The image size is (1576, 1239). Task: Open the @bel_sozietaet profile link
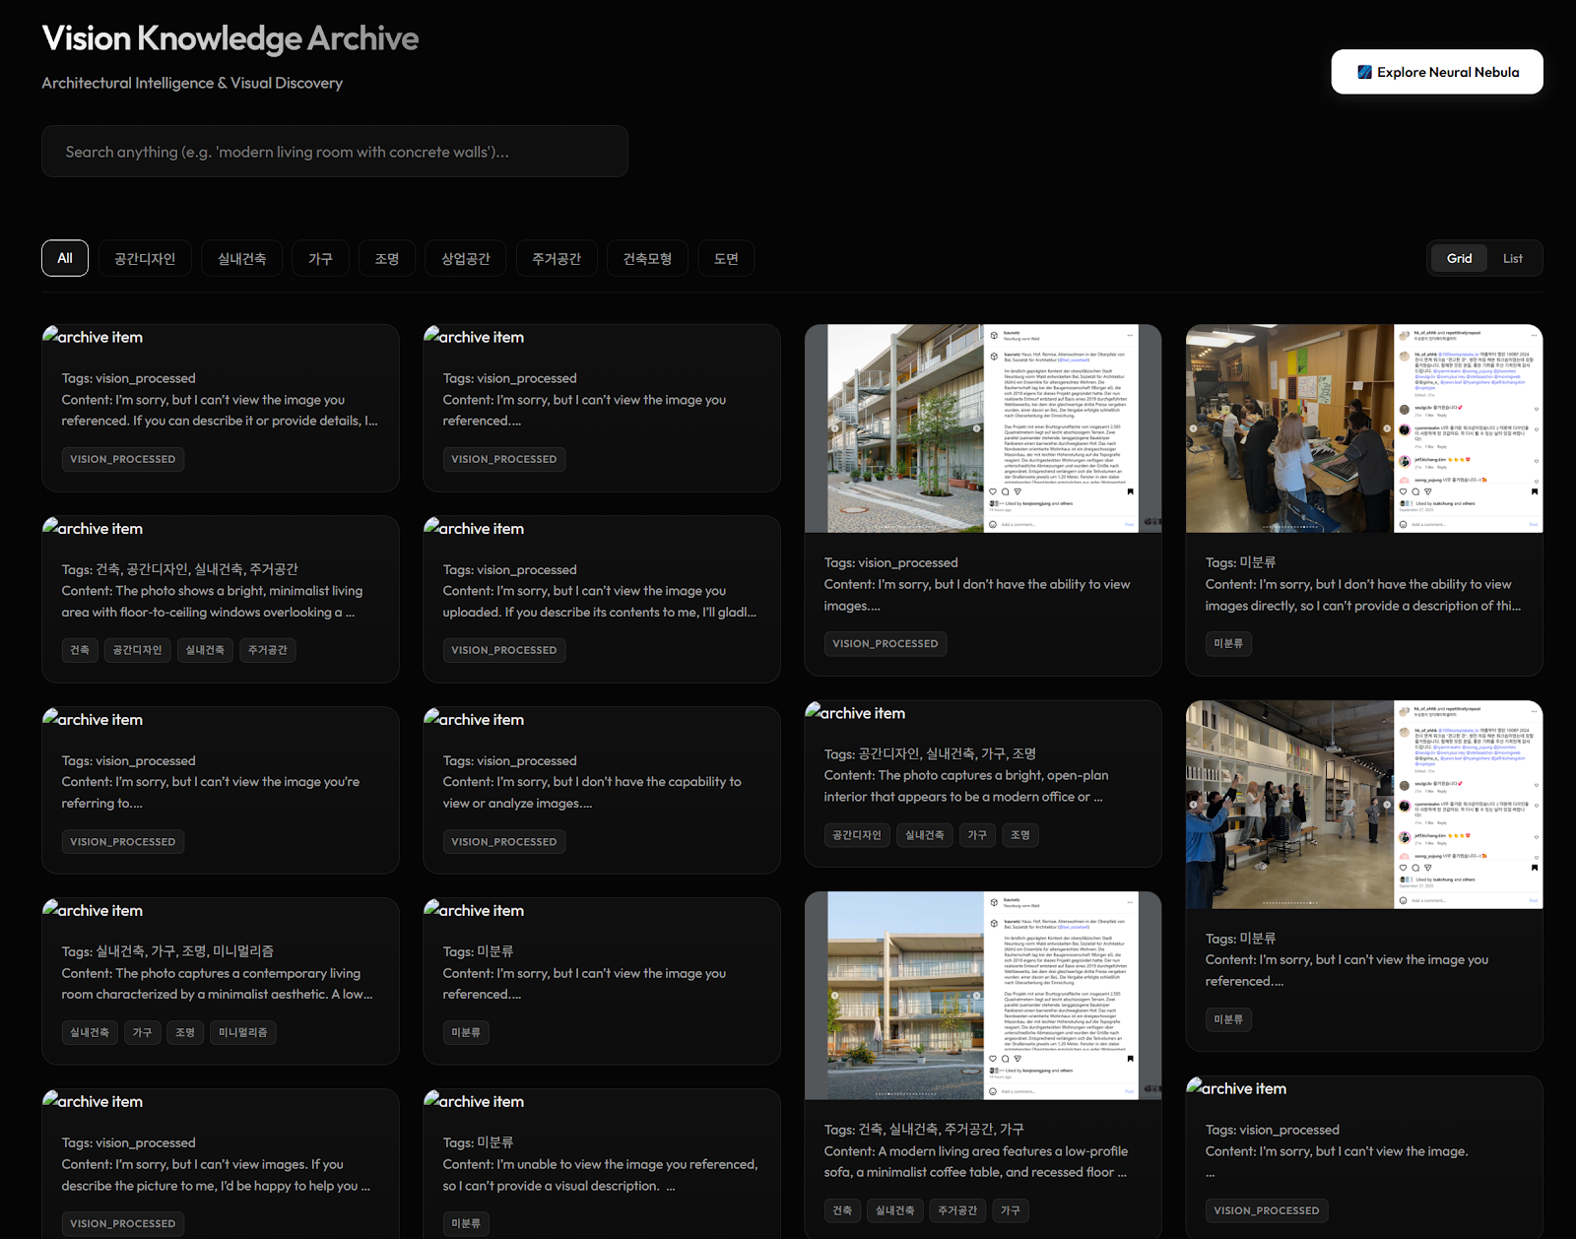click(x=1074, y=360)
